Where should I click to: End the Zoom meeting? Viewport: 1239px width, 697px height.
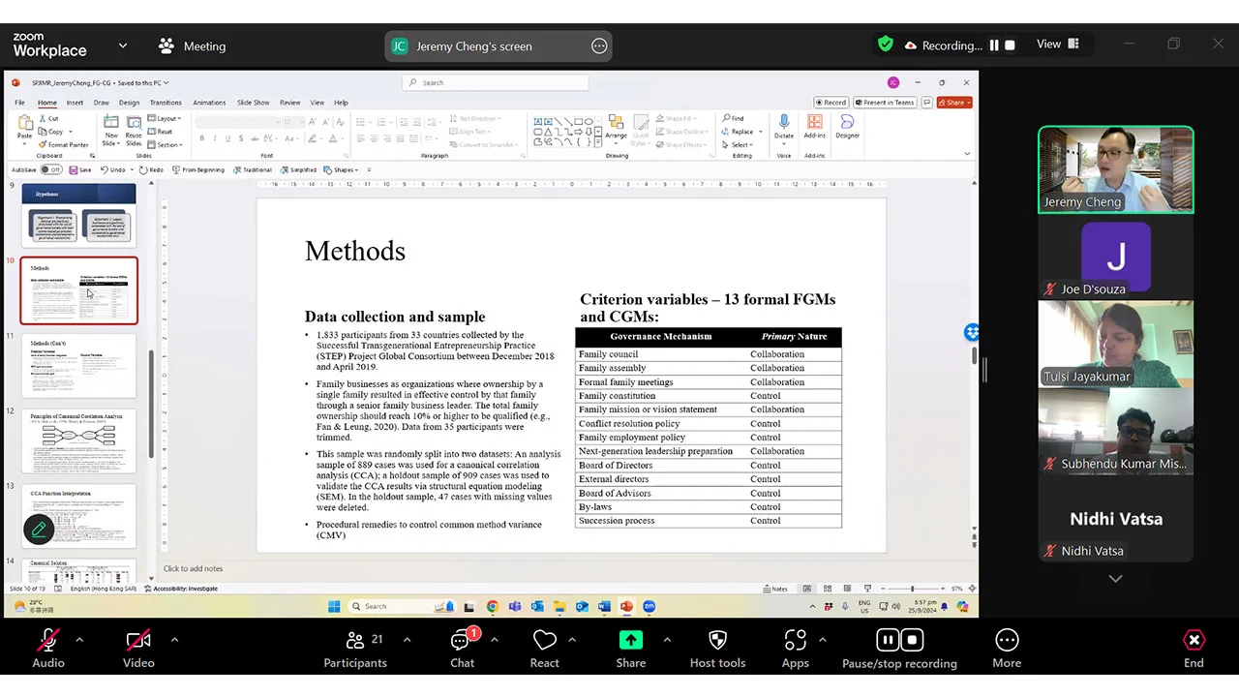click(x=1194, y=649)
